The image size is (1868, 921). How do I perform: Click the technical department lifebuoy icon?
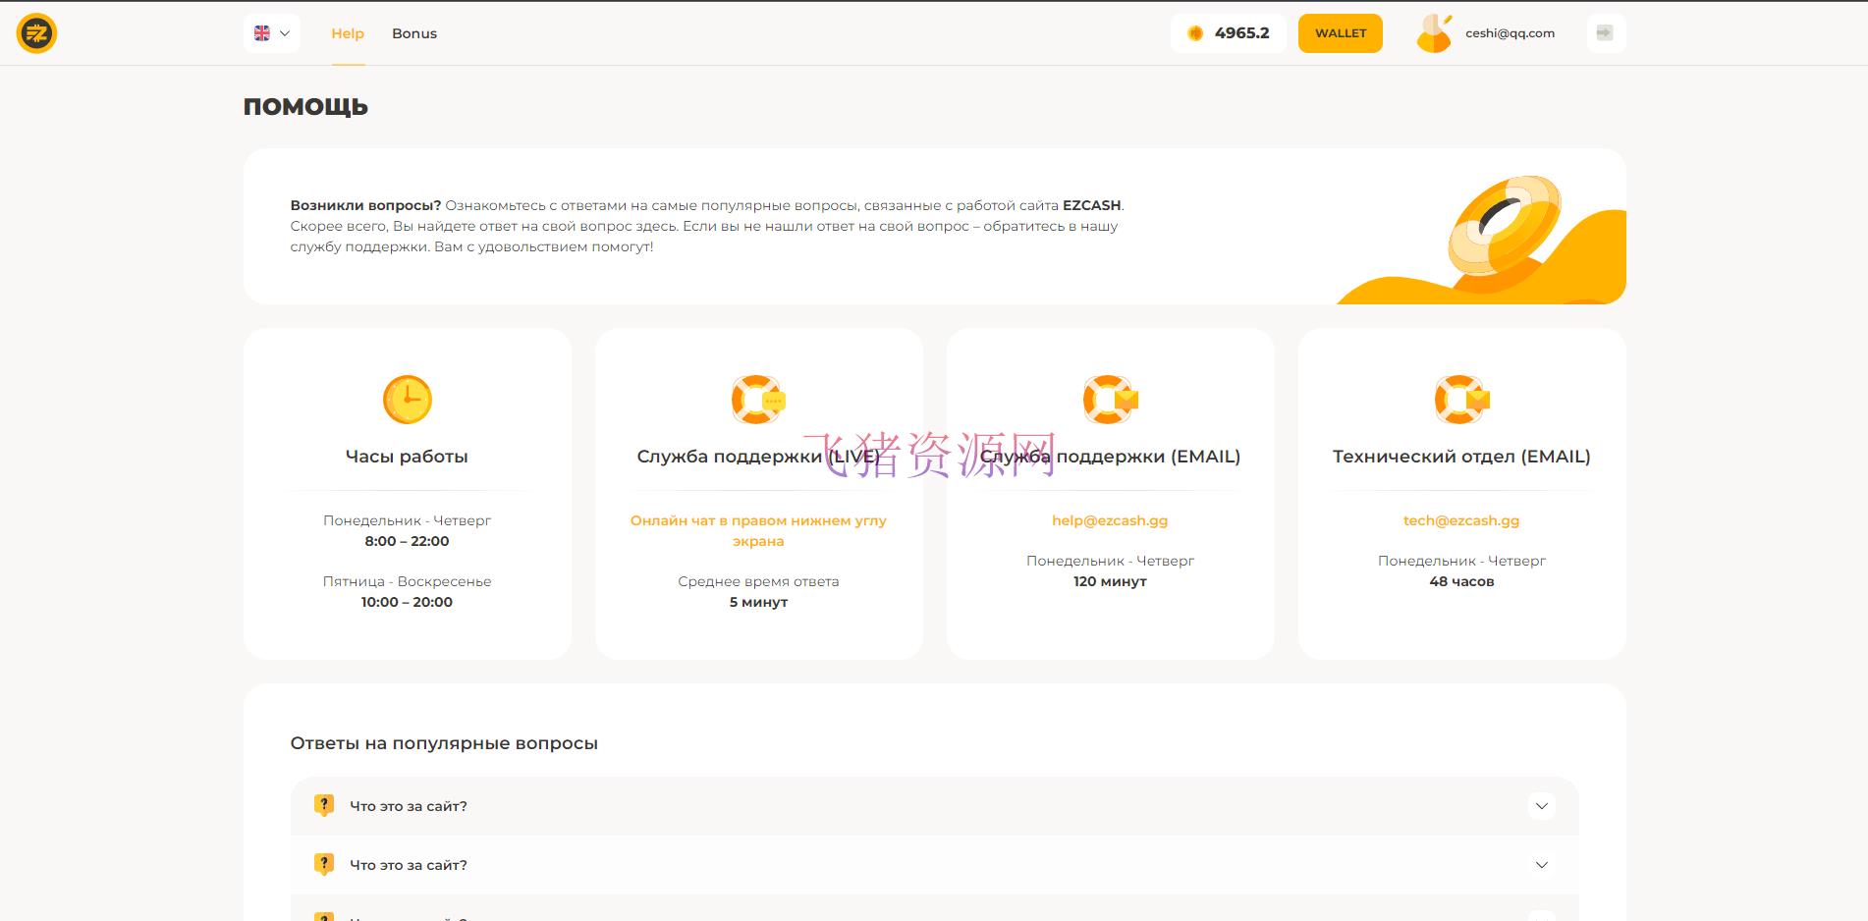click(1460, 400)
